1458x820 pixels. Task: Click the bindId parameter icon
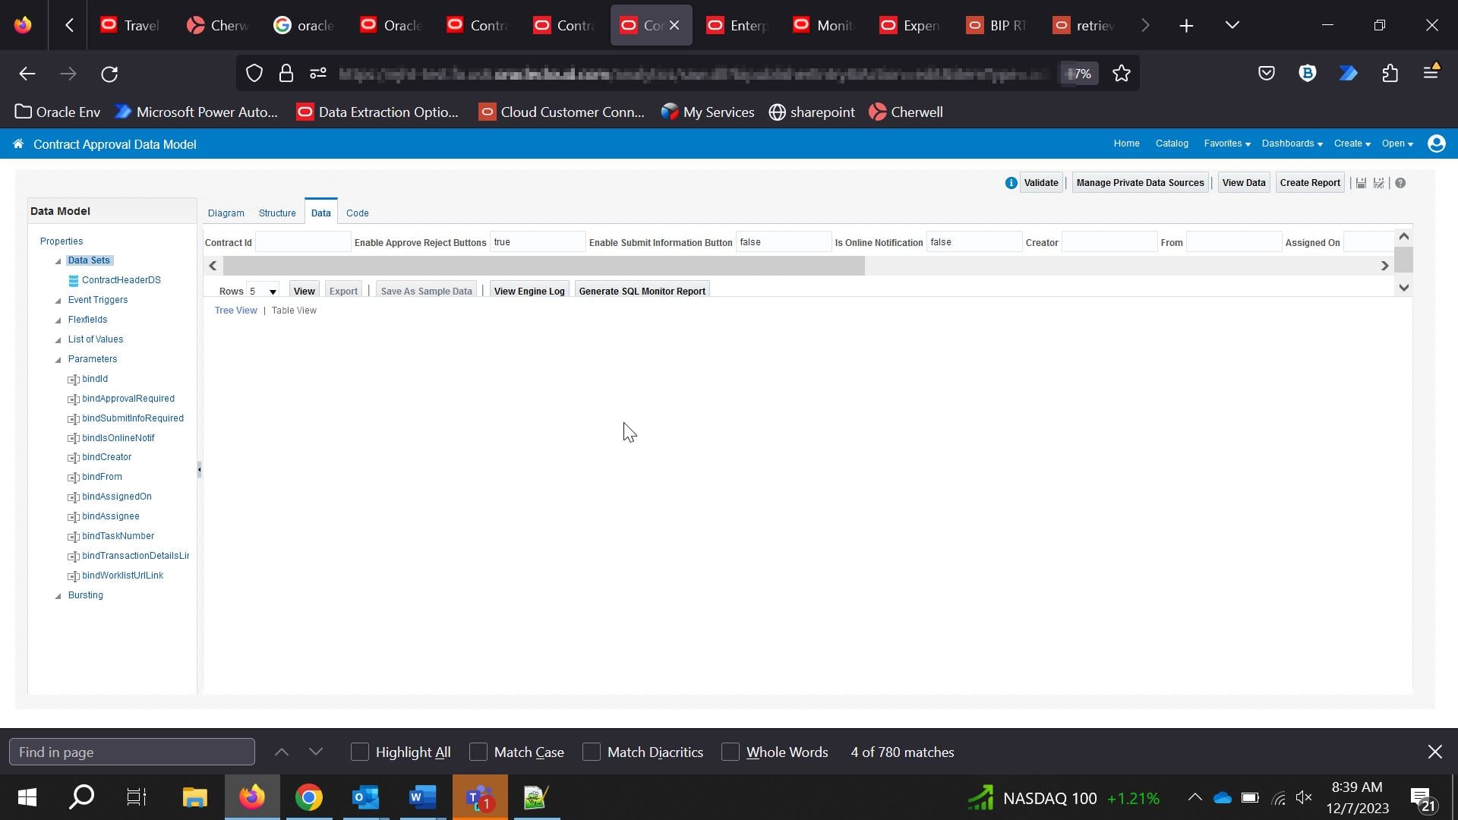pyautogui.click(x=73, y=379)
